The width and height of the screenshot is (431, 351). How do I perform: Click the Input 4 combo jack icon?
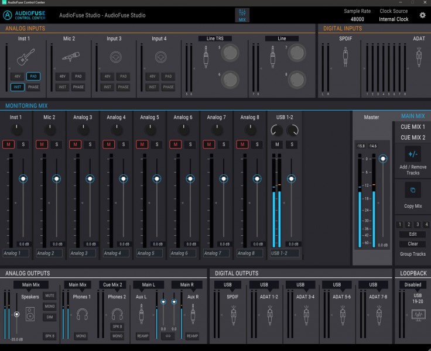pos(161,57)
